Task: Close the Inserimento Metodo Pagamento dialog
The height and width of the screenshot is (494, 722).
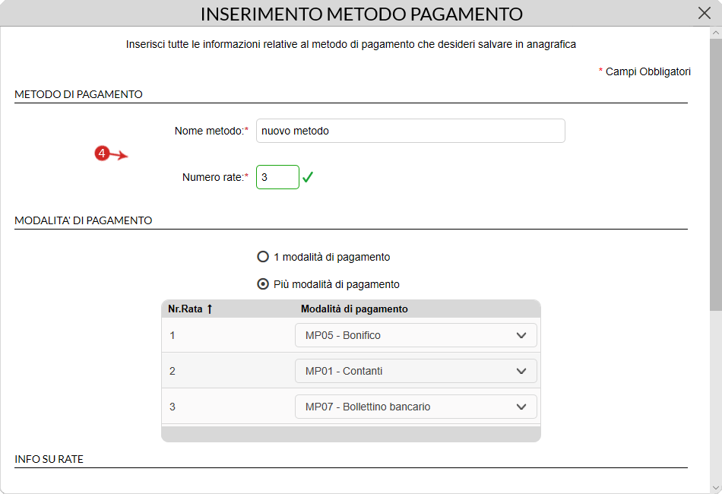Action: point(704,13)
